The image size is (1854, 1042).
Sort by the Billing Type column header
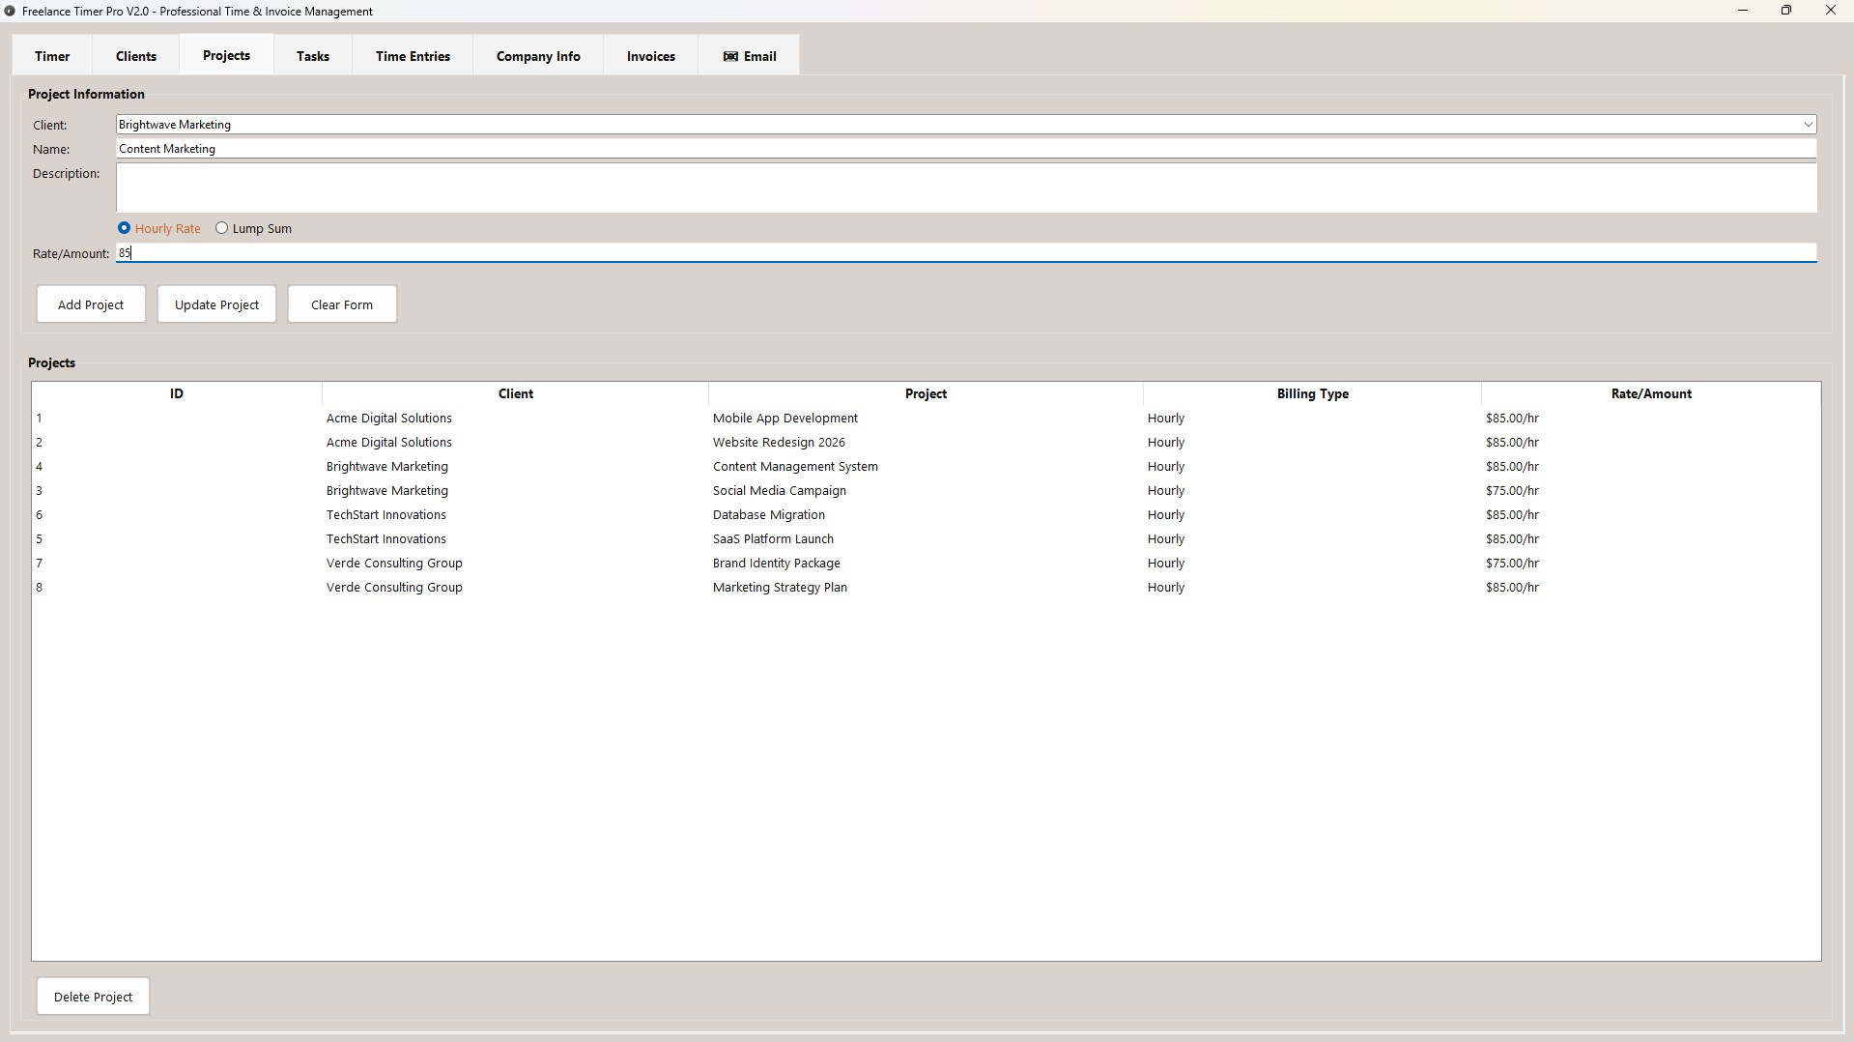coord(1312,393)
